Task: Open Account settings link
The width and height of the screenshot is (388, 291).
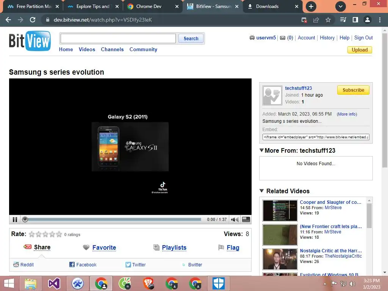Action: 306,38
